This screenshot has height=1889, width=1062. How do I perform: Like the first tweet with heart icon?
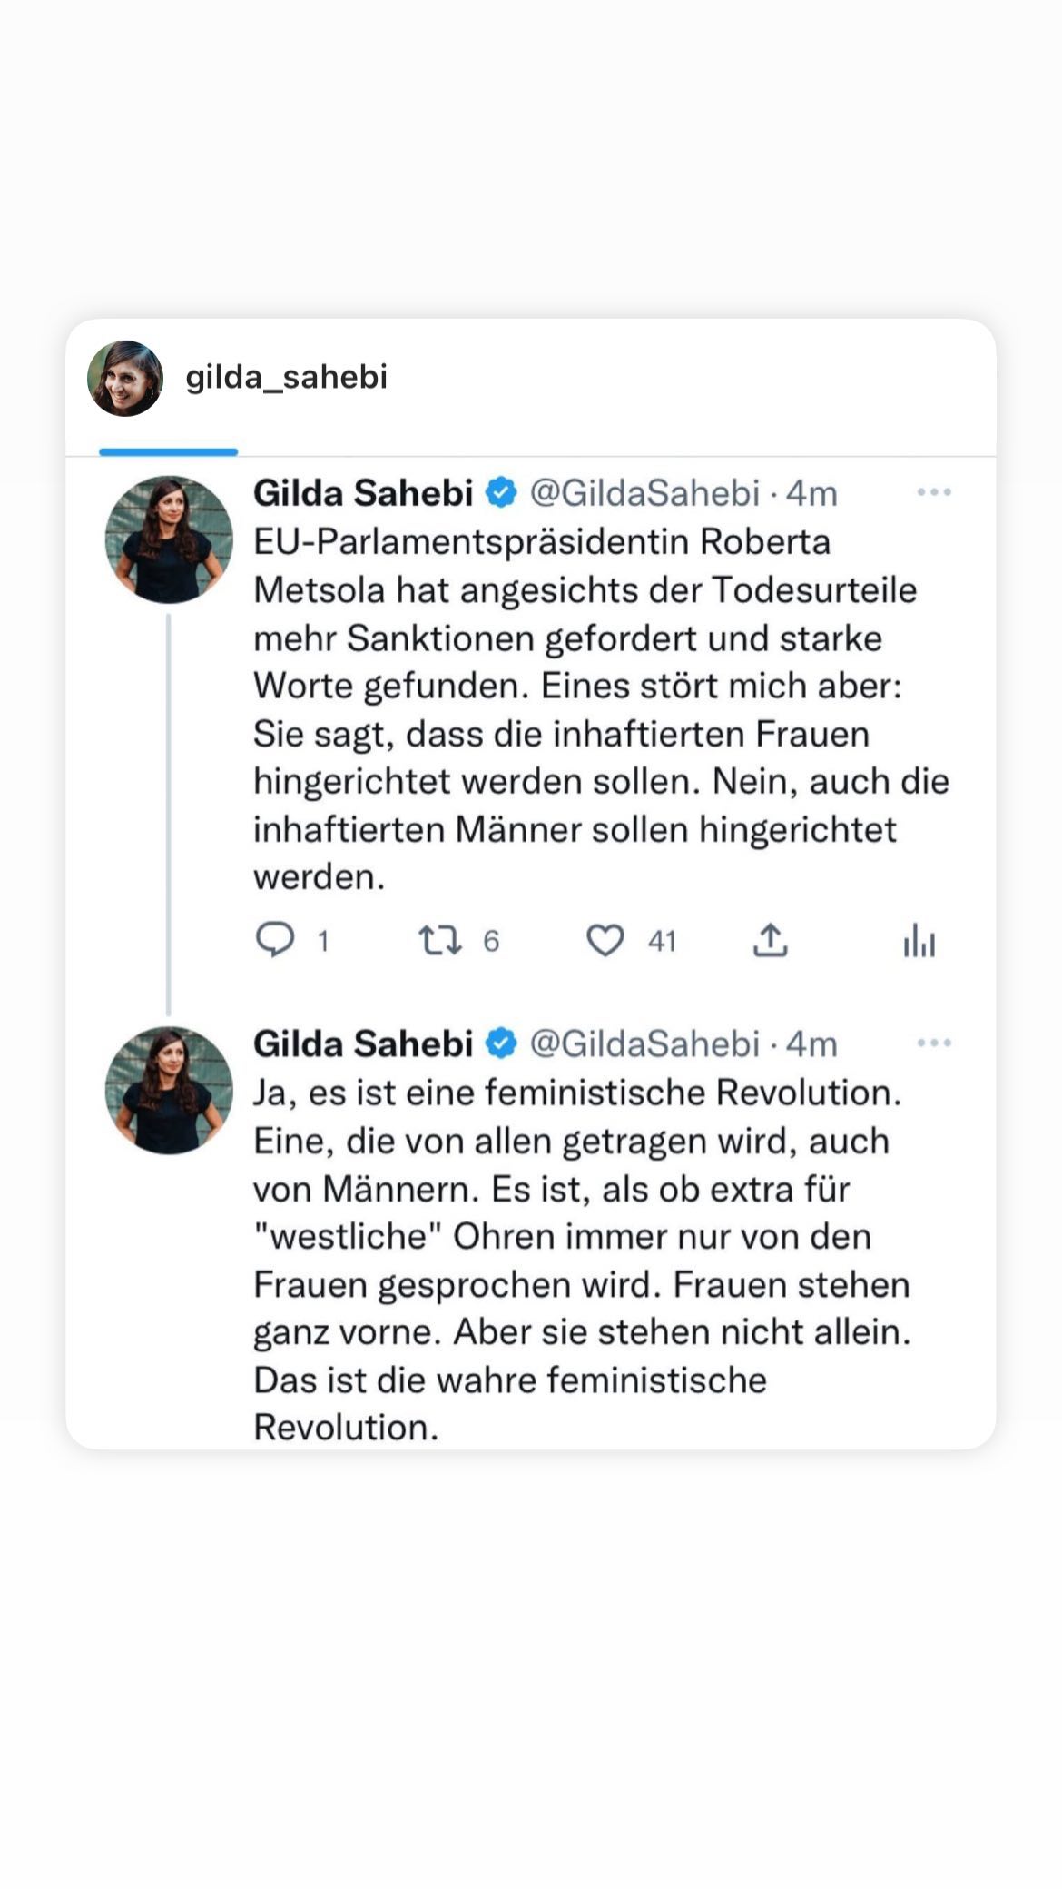(x=605, y=940)
